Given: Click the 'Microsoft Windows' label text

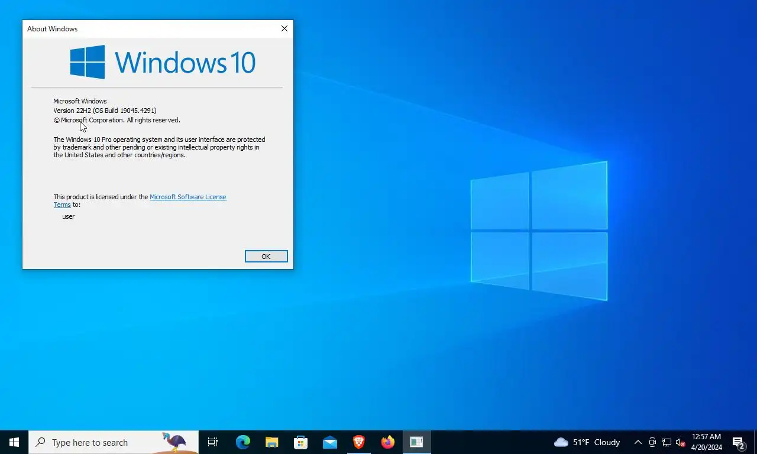Looking at the screenshot, I should pos(80,101).
